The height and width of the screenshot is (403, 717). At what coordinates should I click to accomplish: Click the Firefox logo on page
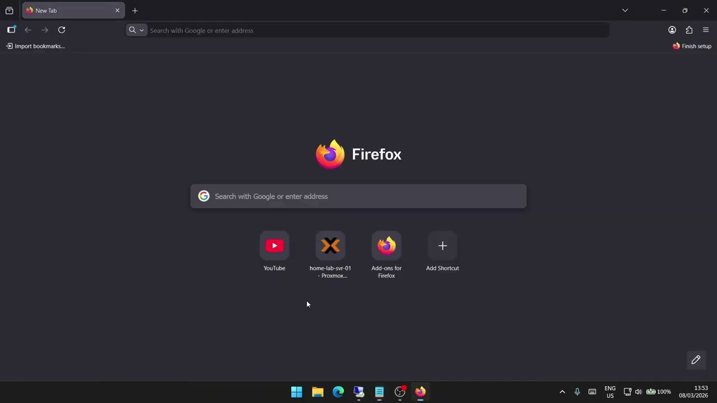tap(330, 154)
